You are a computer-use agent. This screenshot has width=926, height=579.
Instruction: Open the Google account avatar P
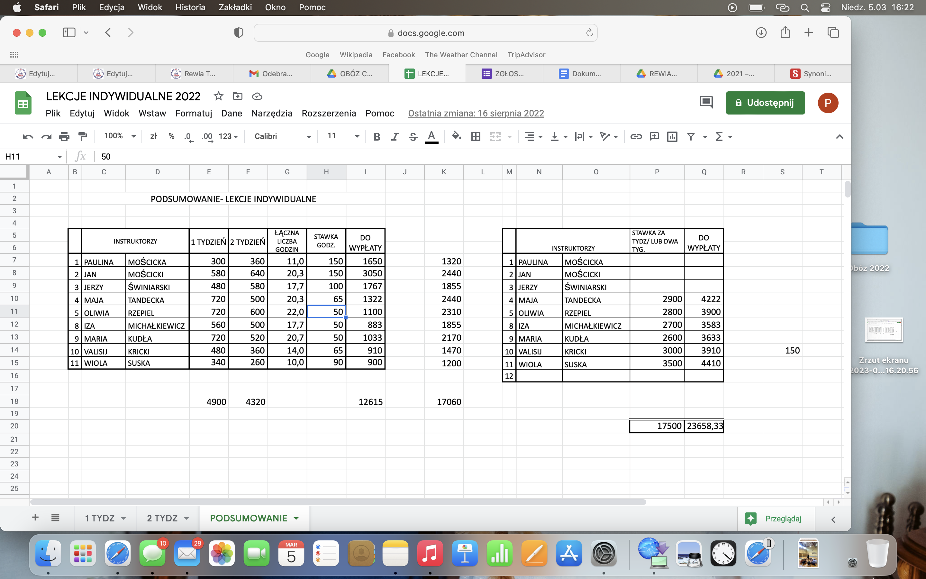(828, 103)
